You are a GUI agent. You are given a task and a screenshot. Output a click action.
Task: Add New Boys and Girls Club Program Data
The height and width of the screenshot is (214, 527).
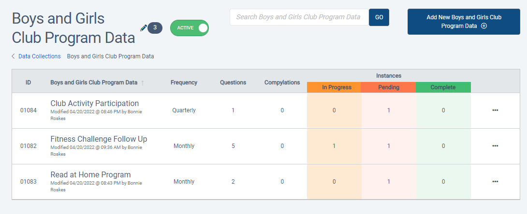coord(464,22)
